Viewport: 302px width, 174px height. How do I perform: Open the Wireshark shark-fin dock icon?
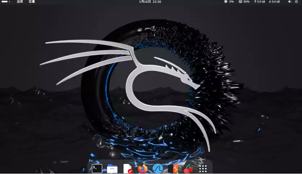(158, 169)
